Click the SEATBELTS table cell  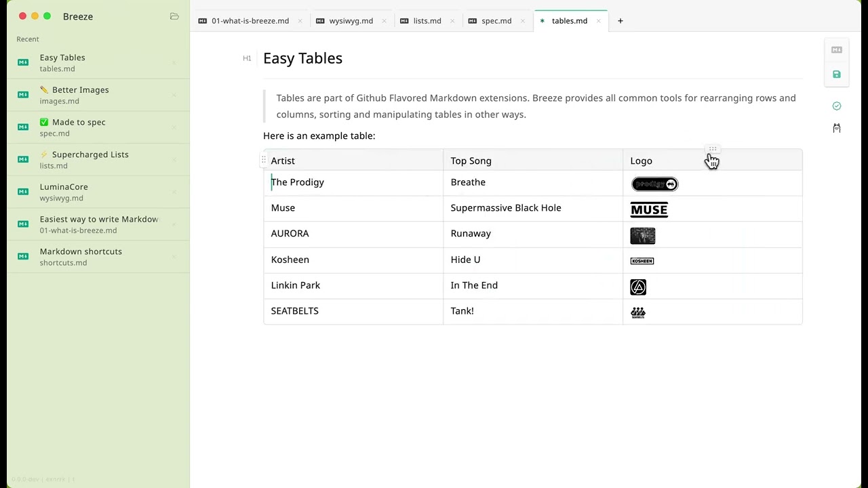coord(353,311)
